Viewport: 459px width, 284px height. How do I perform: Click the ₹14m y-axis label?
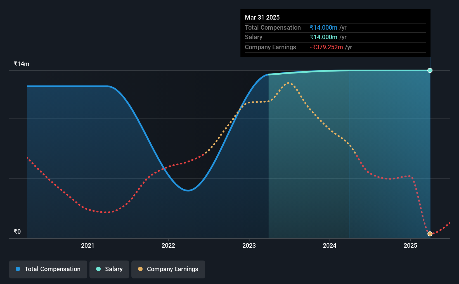point(22,64)
